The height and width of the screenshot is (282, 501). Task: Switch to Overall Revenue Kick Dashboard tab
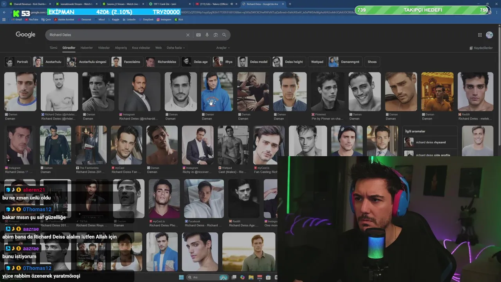coord(29,4)
